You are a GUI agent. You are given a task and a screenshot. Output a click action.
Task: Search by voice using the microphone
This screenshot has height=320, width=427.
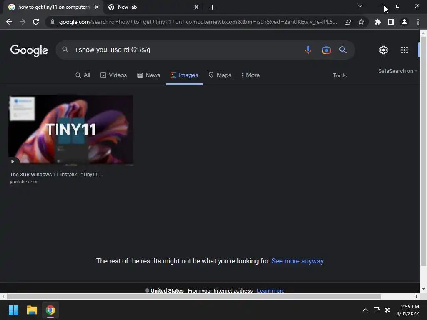(308, 50)
